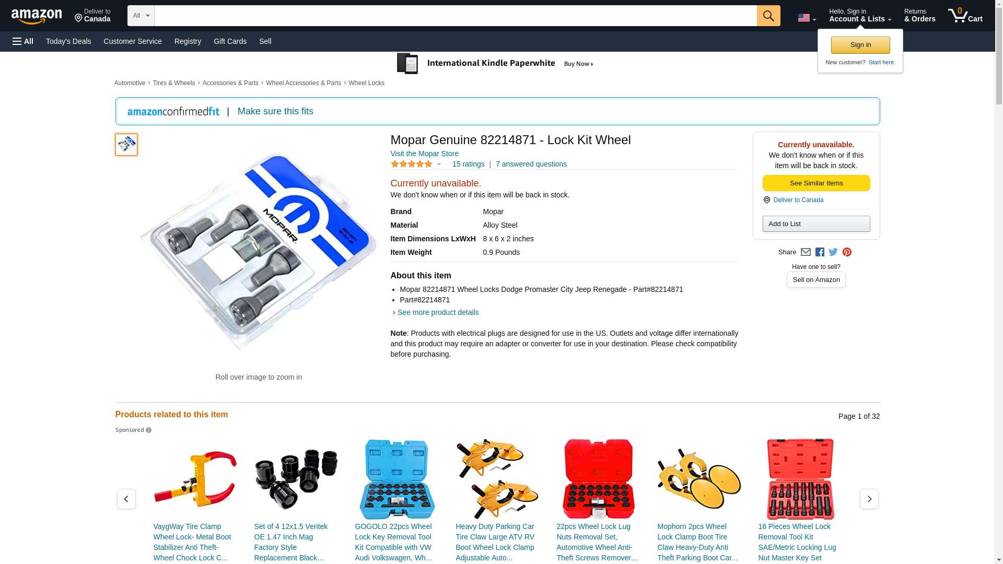Share product via email icon
The image size is (1003, 564).
point(806,252)
